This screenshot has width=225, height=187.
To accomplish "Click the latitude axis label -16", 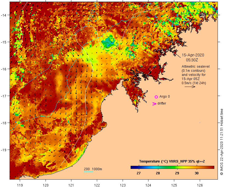I will pyautogui.click(x=3, y=69).
